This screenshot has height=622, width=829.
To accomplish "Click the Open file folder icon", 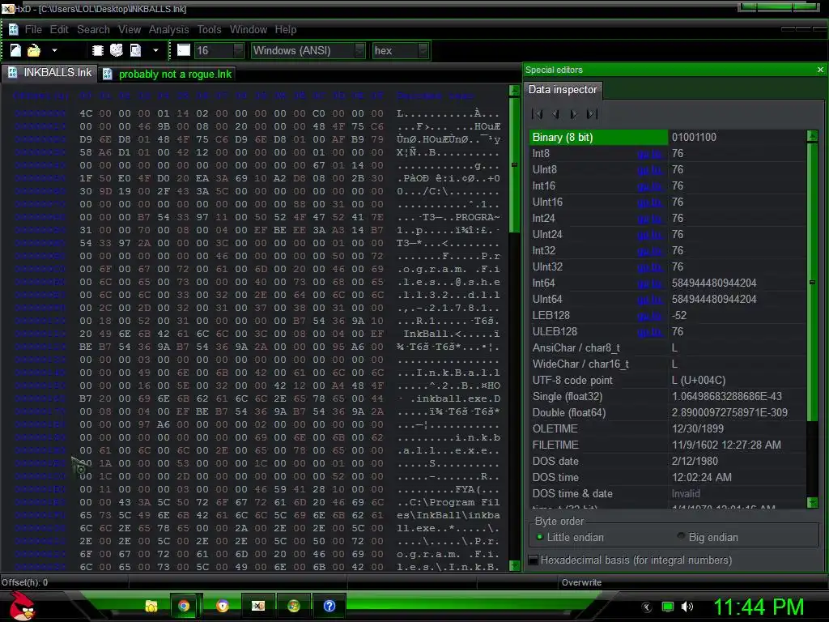I will (x=34, y=50).
